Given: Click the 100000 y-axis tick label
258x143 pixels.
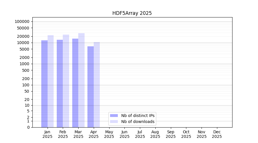Looking at the screenshot, I should coord(22,21).
